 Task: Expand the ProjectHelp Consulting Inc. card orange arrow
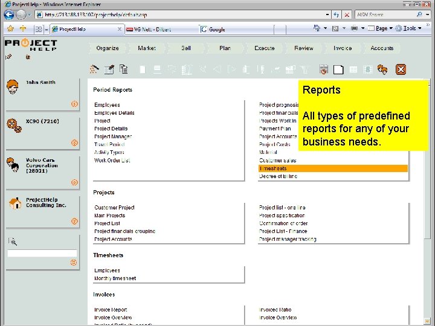click(74, 221)
